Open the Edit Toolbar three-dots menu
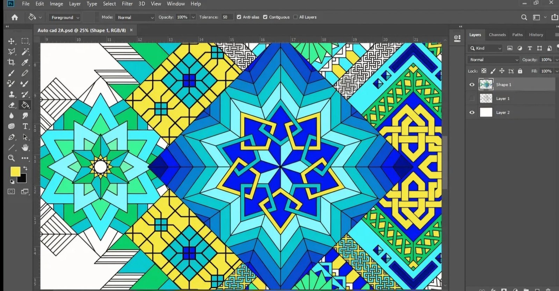Image resolution: width=559 pixels, height=291 pixels. click(x=25, y=158)
